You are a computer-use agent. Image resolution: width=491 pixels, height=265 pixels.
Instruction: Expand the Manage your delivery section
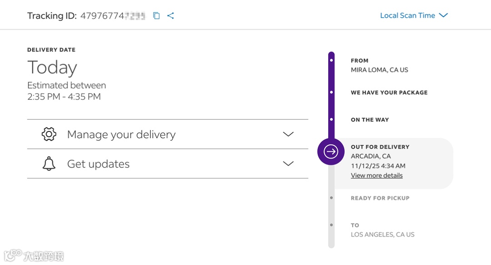coord(121,135)
